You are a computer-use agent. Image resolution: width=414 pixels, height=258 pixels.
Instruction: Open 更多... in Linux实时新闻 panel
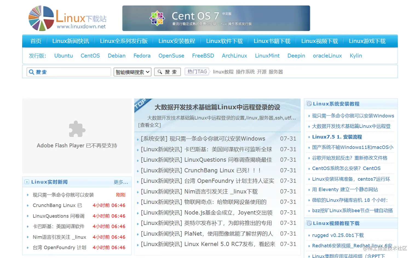(121, 182)
